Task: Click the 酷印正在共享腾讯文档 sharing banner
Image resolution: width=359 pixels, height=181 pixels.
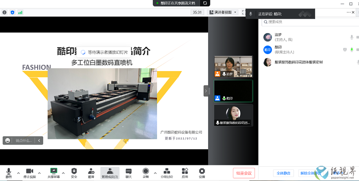Action: [x=176, y=3]
